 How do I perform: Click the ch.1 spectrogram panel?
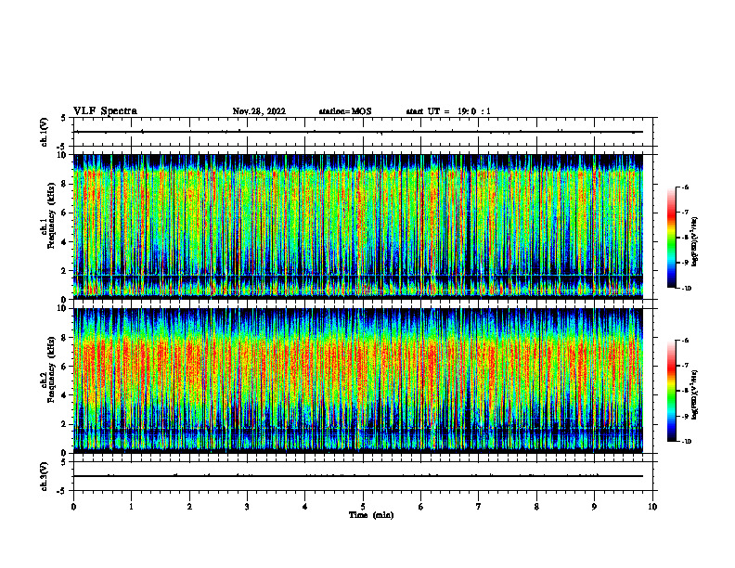pyautogui.click(x=358, y=226)
